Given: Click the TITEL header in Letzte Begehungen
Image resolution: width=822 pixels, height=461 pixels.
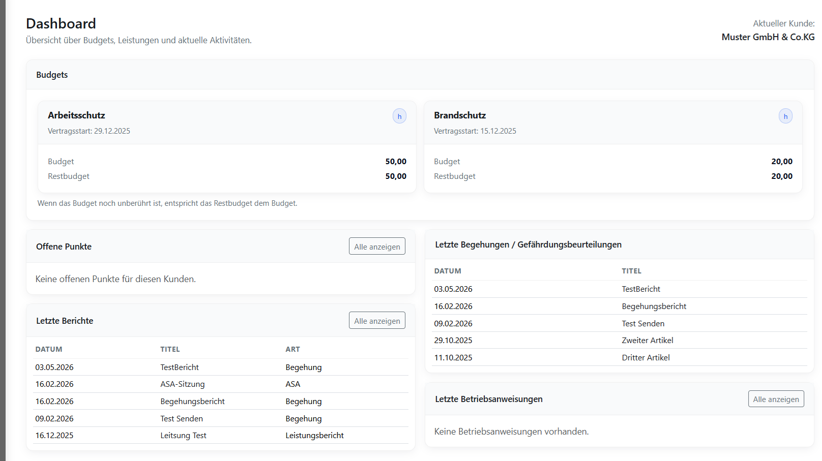Looking at the screenshot, I should 631,271.
